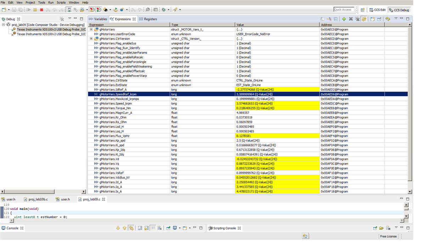Screen dimensions: 436x245
Task: Click the yellow Suspend icon in toolbar
Action: [35, 10]
